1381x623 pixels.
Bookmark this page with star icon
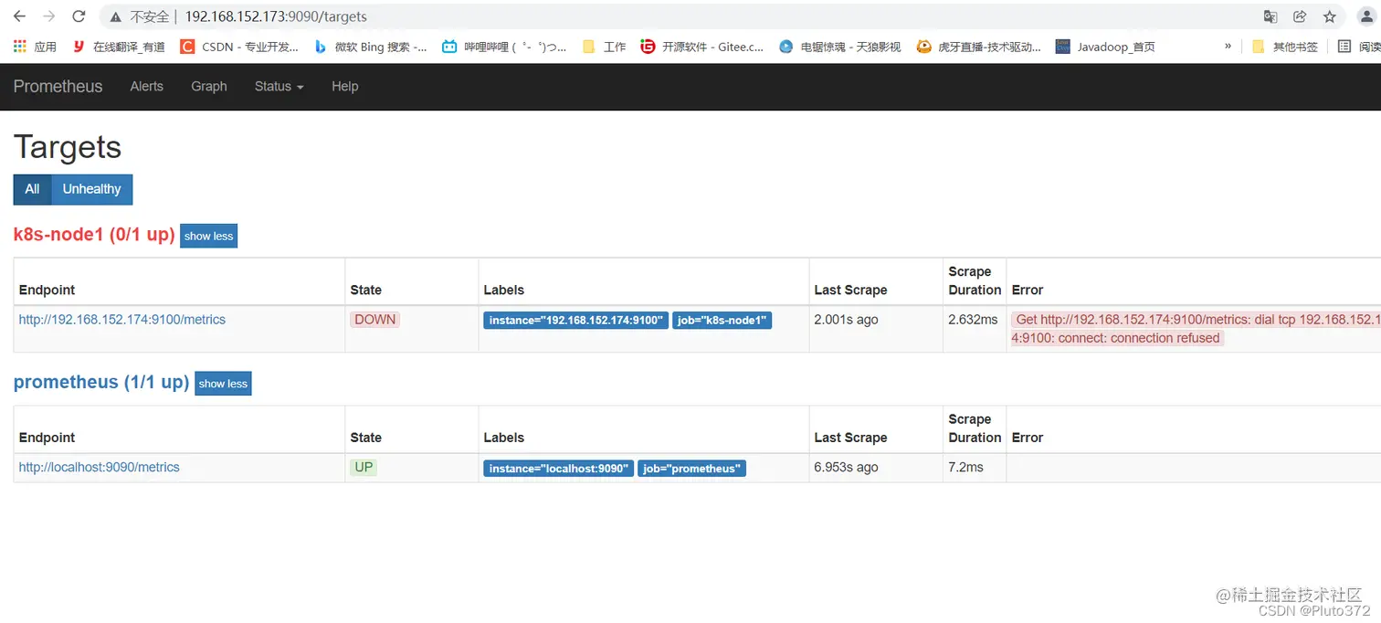click(1330, 16)
